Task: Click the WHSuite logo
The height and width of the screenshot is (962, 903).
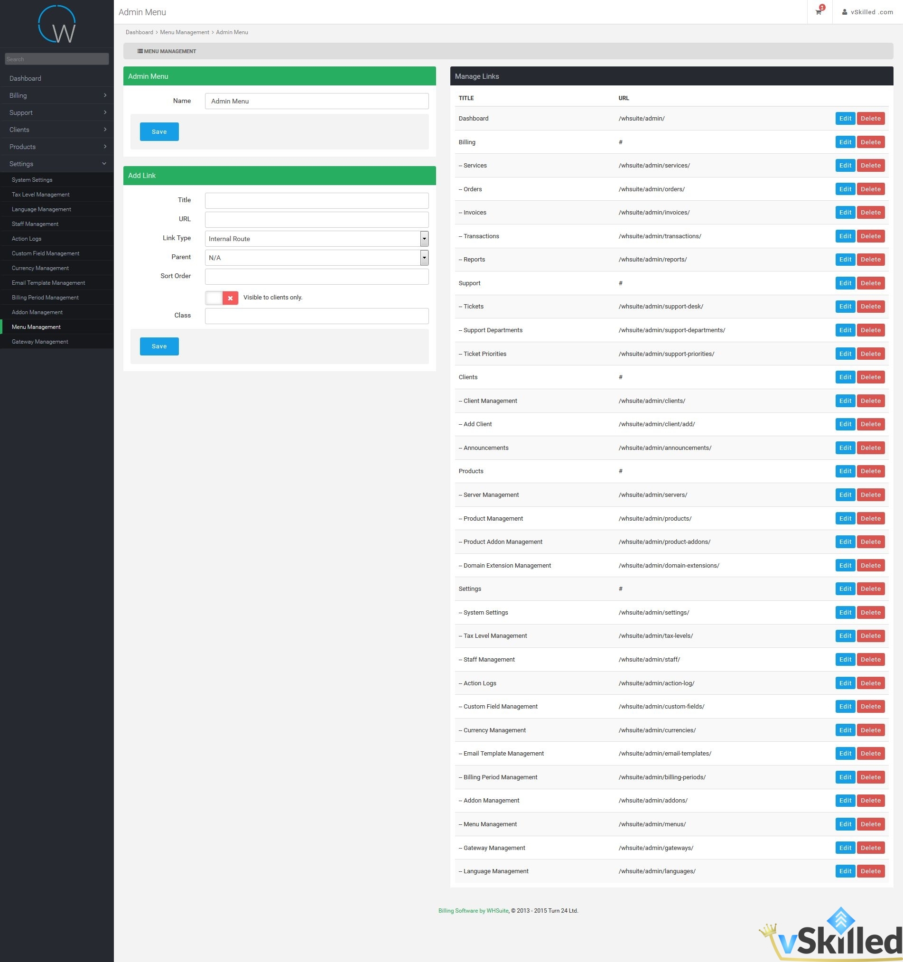Action: (x=56, y=24)
